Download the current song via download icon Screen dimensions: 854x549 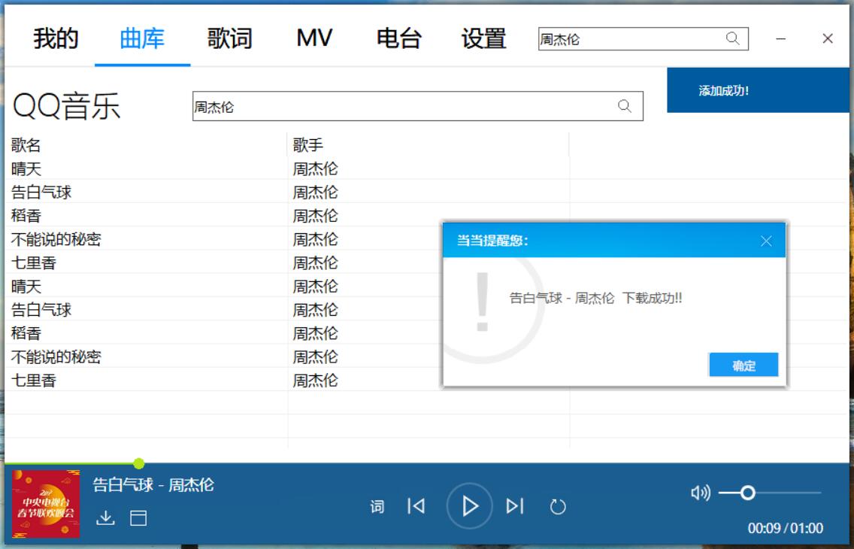(105, 517)
